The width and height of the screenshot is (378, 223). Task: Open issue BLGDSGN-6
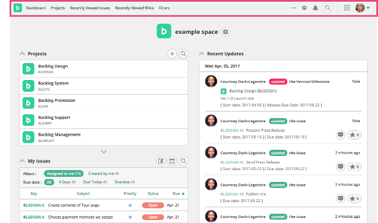[x=34, y=205]
